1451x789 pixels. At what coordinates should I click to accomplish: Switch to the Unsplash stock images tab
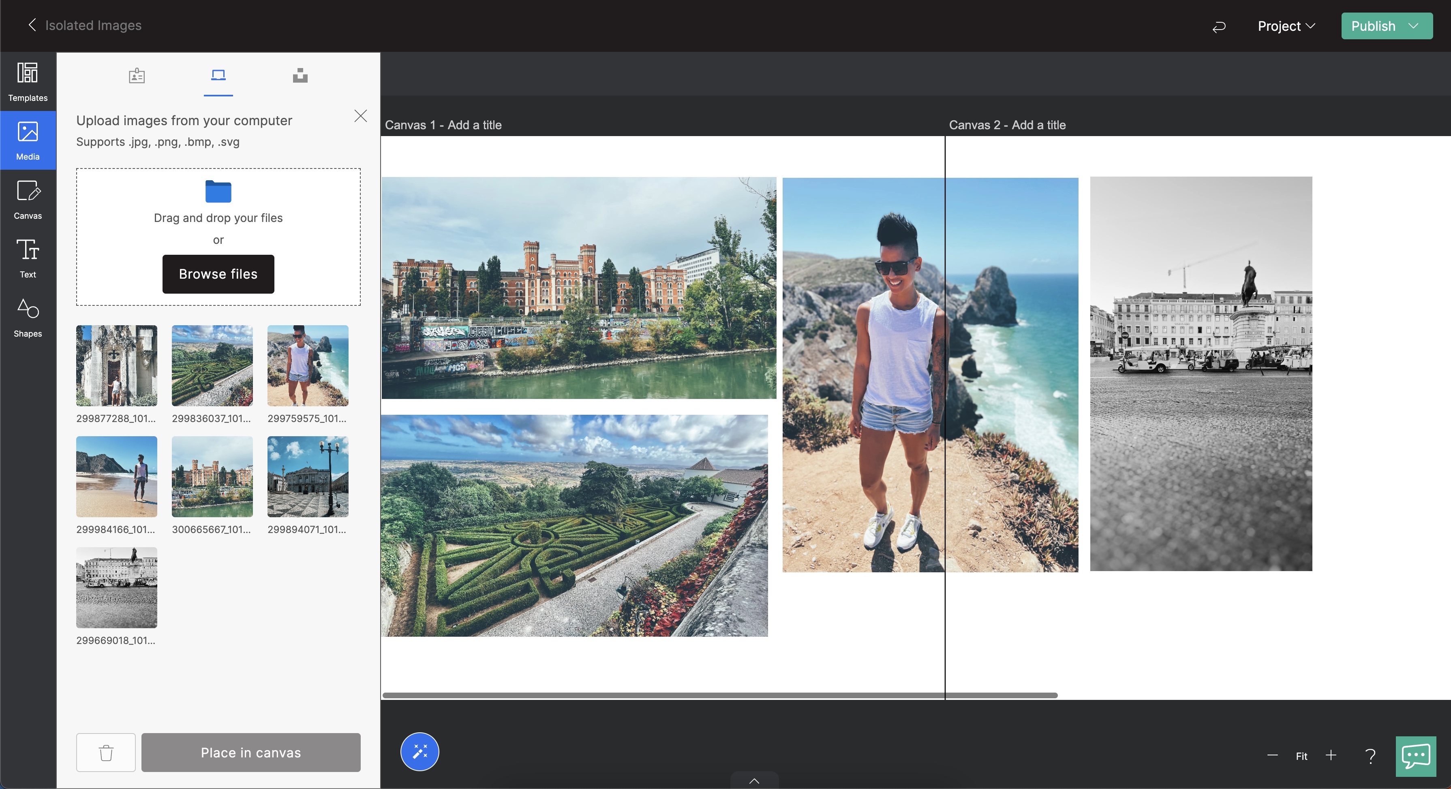point(300,75)
